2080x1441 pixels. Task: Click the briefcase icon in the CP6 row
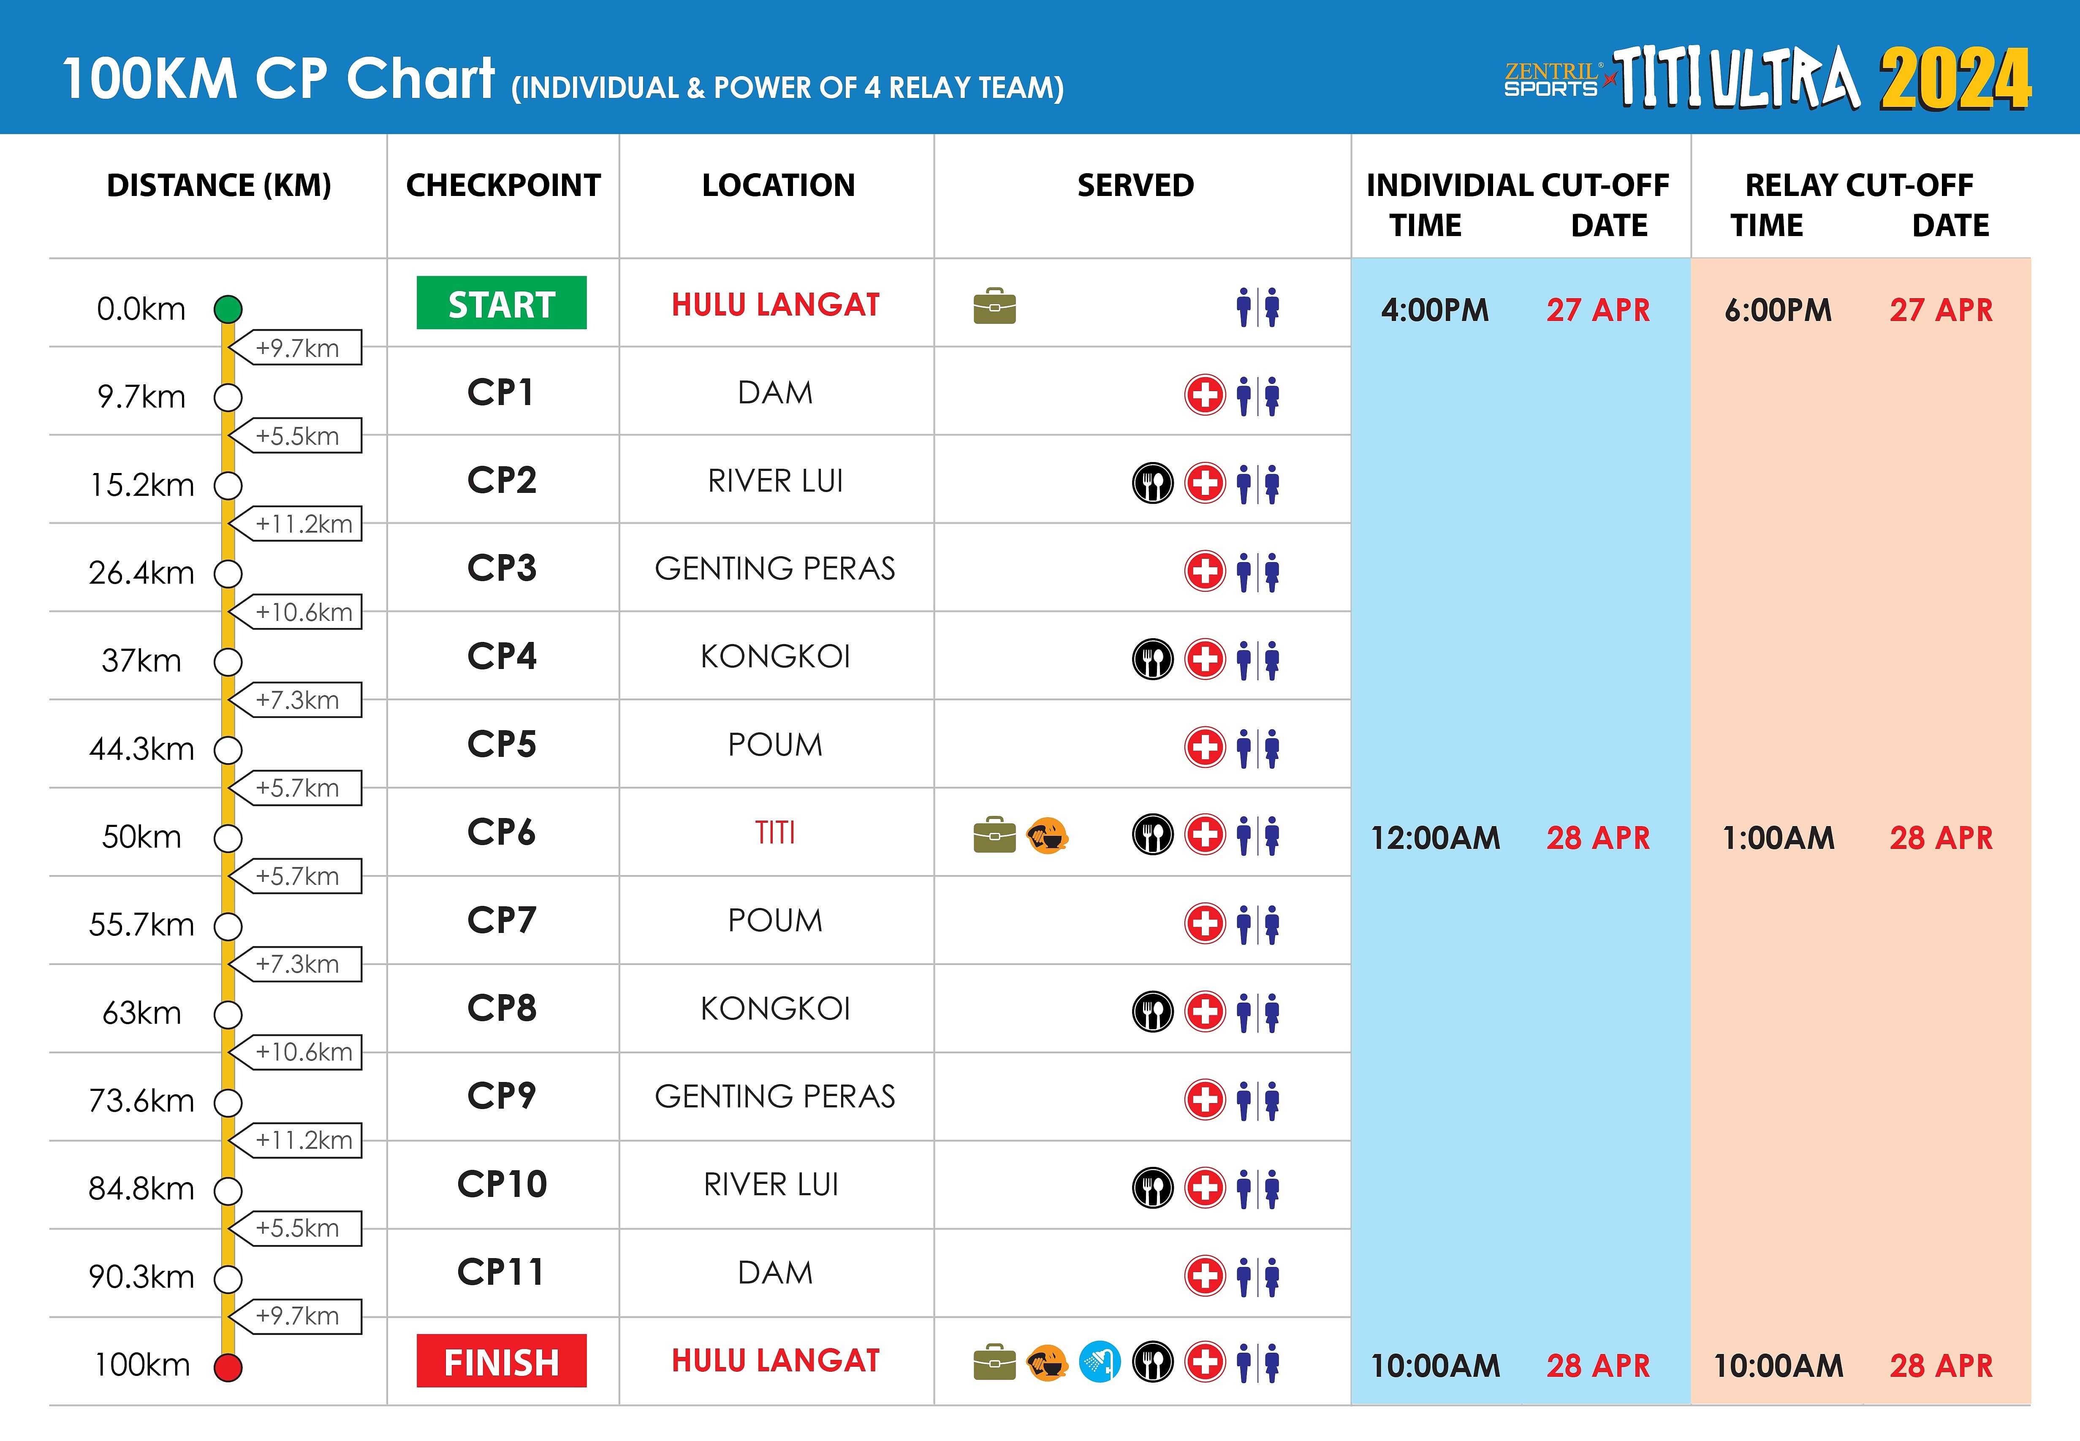994,835
